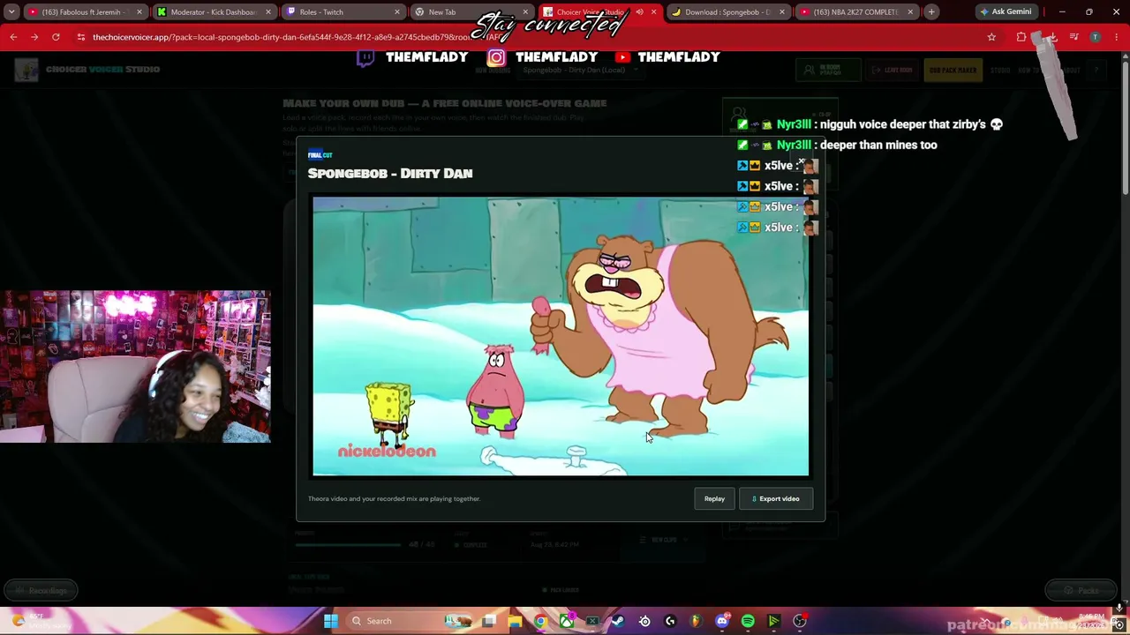Open the Chrome three-dot menu
Screen dimensions: 1130x635
point(1118,37)
